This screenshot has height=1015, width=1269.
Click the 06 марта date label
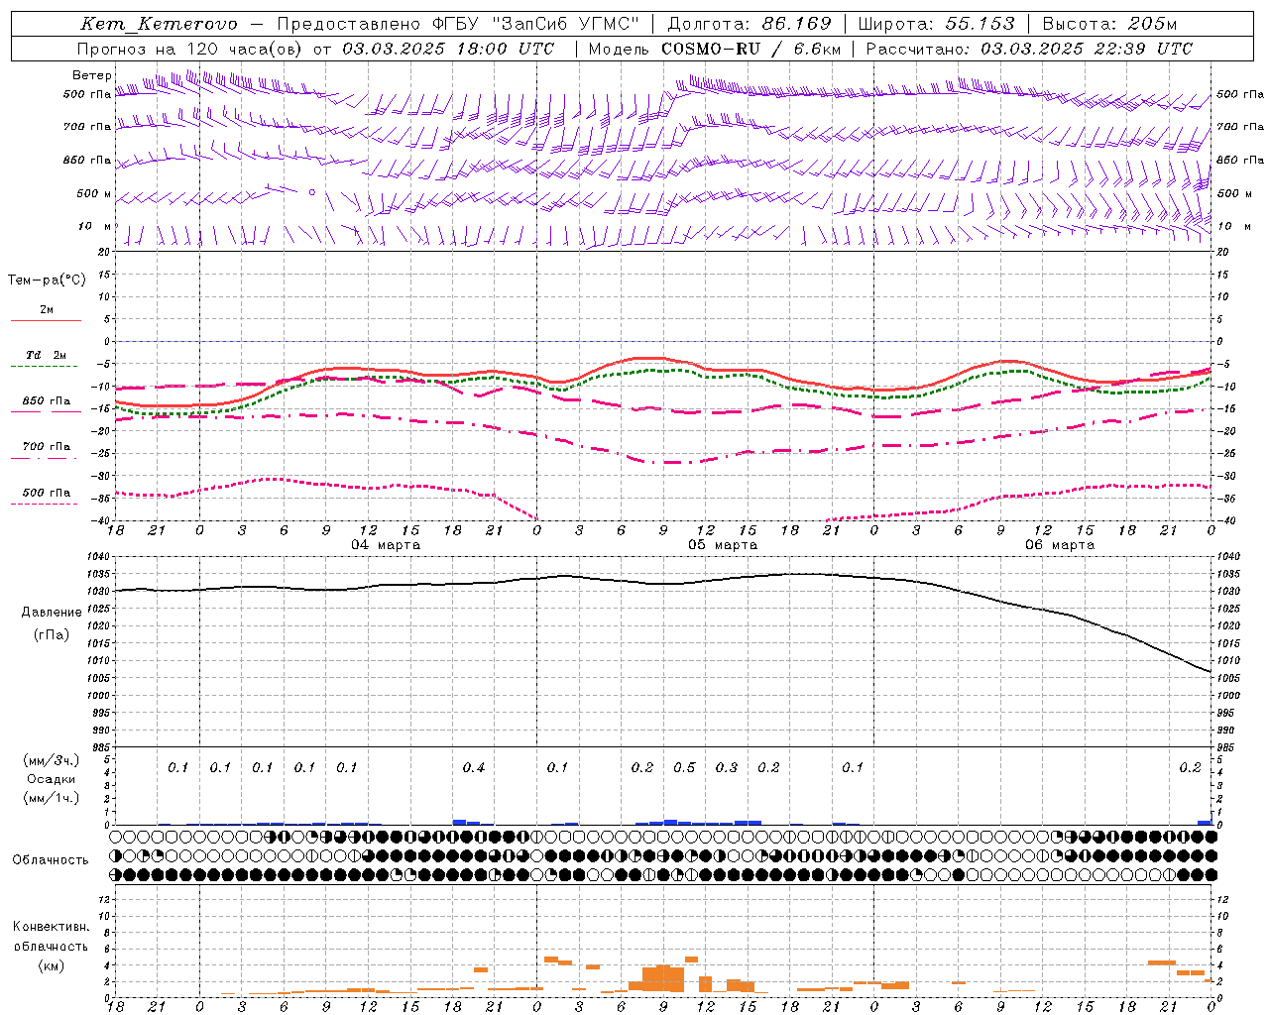point(1060,545)
